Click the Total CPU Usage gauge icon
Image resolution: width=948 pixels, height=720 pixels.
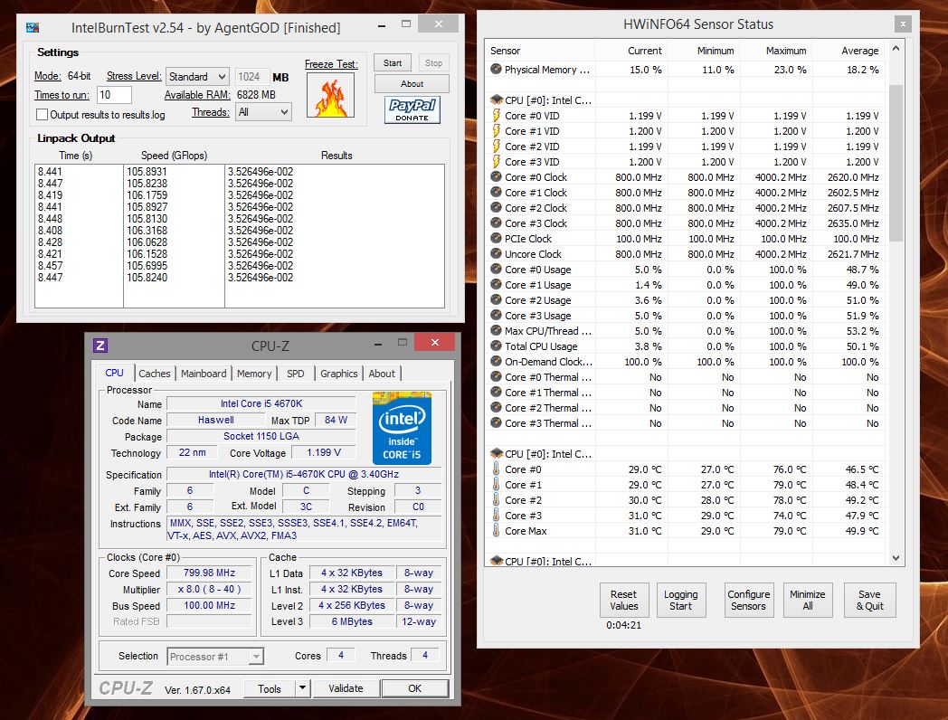pos(496,346)
